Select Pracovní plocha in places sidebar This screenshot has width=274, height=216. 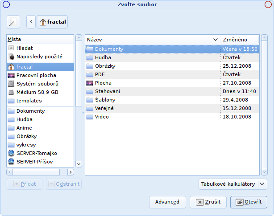40,75
